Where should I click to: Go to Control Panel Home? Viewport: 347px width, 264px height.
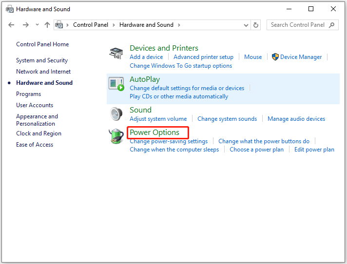click(42, 44)
